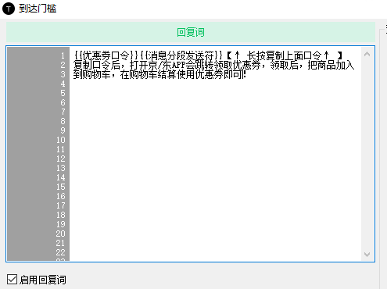Click the black T icon beside 到达门槛

click(x=9, y=9)
